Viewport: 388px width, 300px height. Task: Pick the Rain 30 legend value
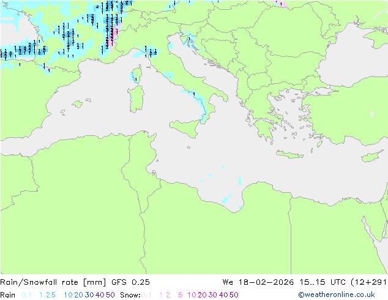[89, 295]
